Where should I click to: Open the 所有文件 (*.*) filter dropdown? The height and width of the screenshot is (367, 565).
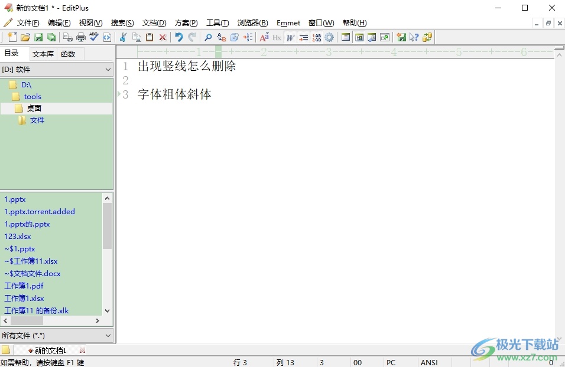click(x=57, y=335)
